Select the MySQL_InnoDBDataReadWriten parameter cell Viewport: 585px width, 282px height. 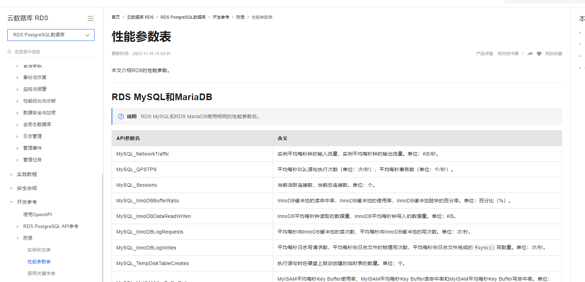point(192,217)
